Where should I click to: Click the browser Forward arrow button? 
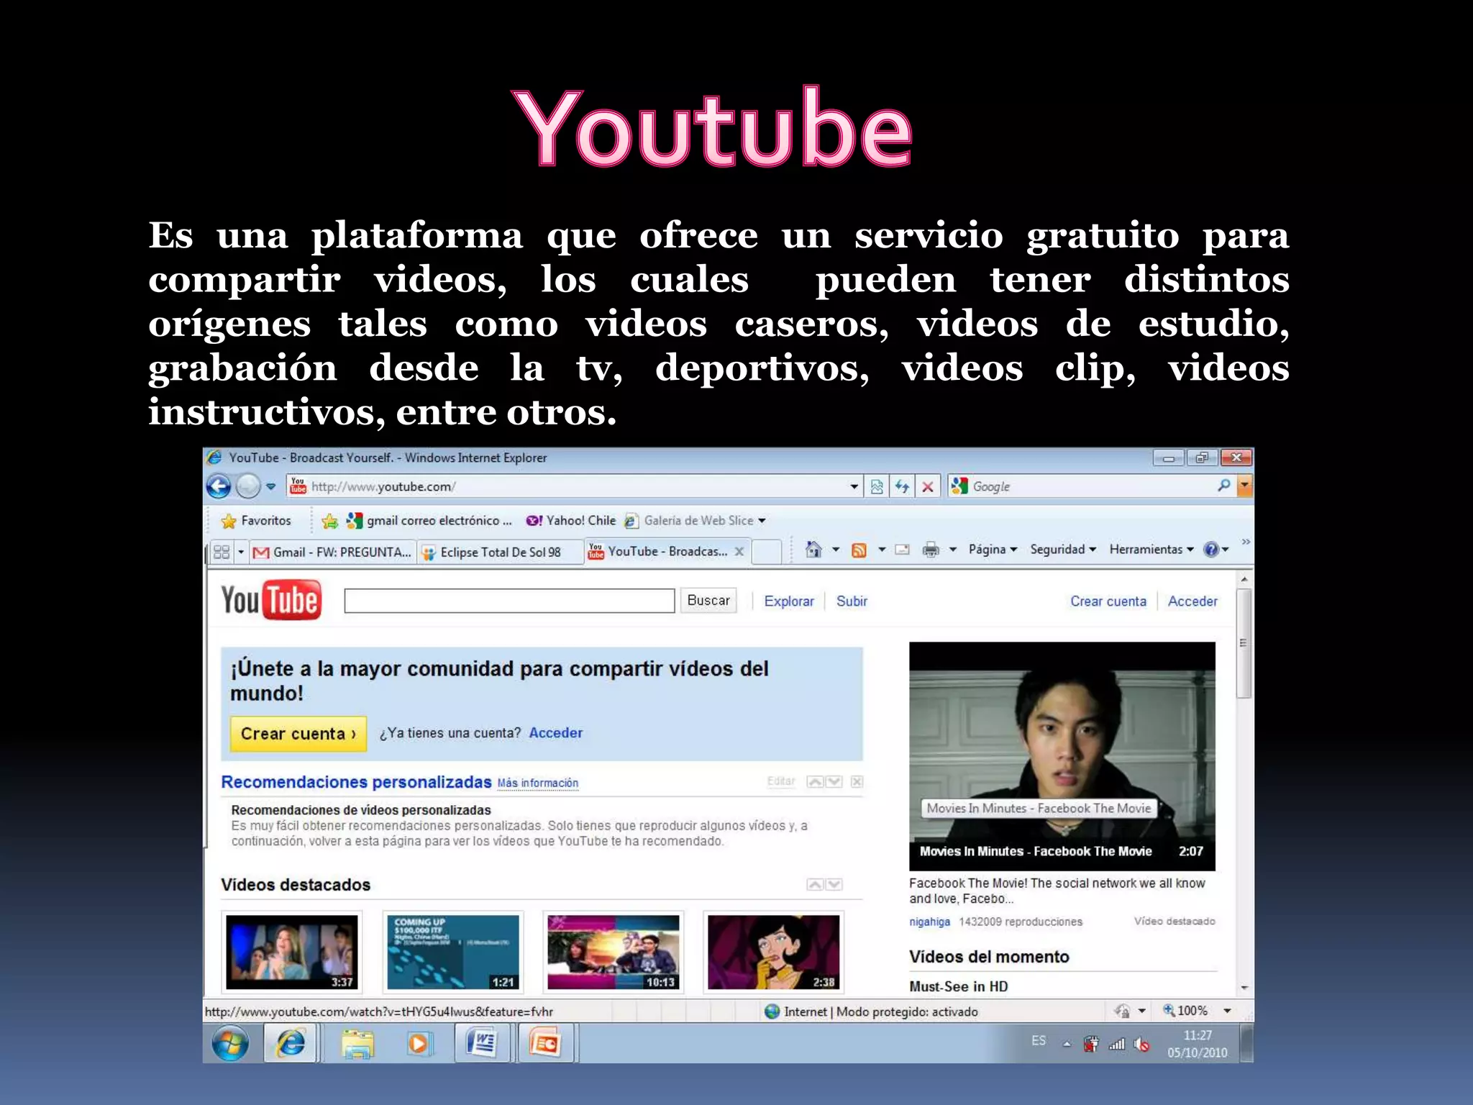[248, 487]
